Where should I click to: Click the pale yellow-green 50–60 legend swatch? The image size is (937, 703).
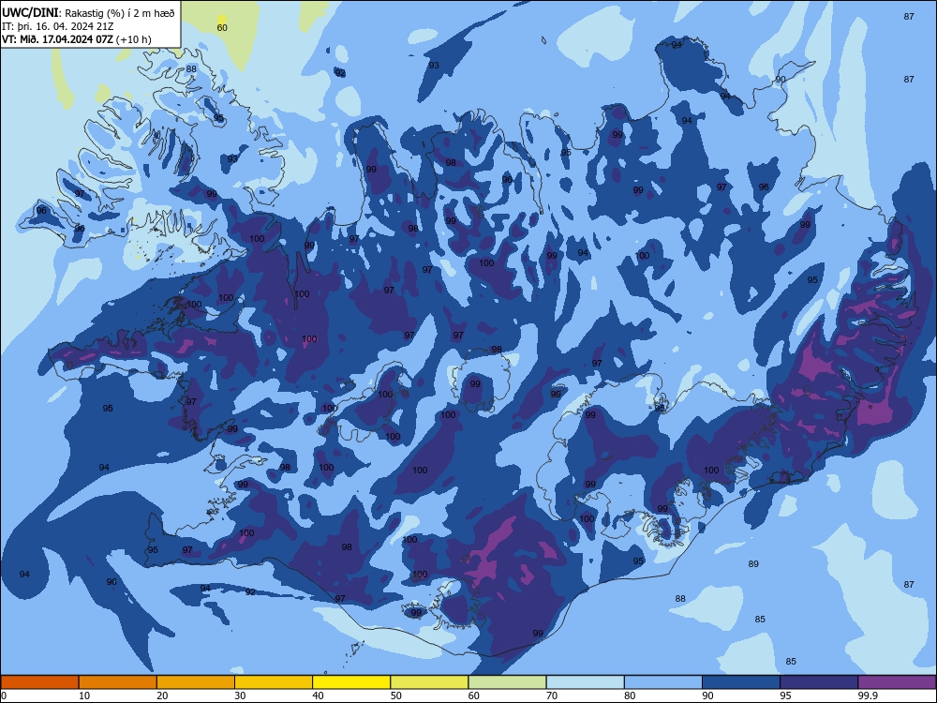click(x=429, y=682)
